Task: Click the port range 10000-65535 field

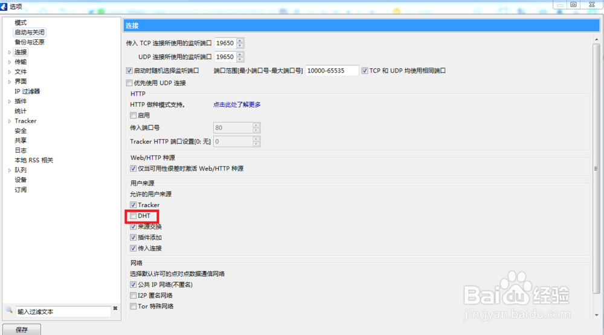Action: [332, 71]
